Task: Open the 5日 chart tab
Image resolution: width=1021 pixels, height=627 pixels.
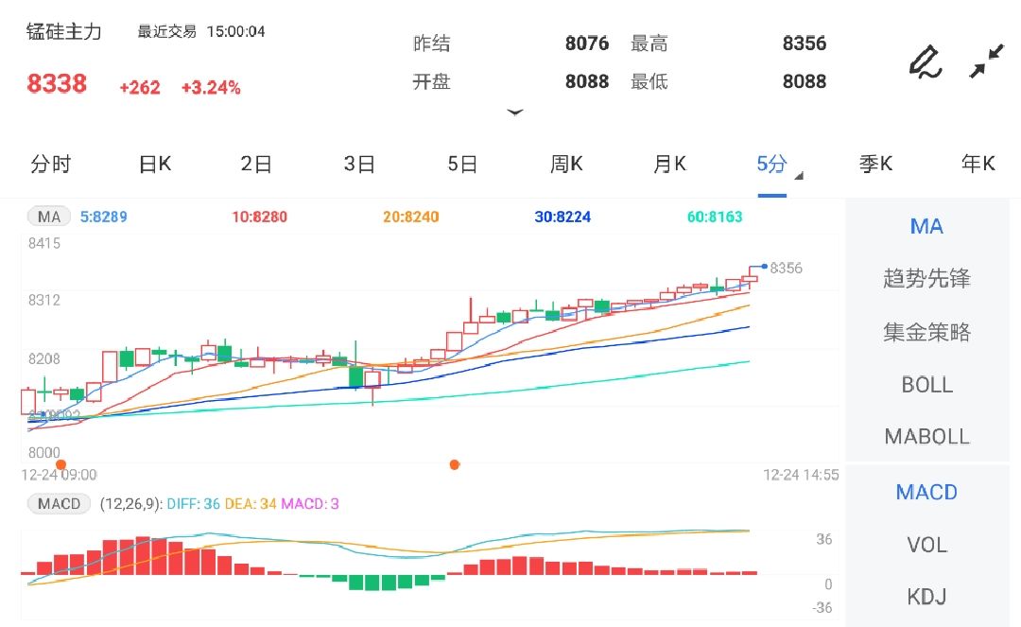Action: click(x=463, y=164)
